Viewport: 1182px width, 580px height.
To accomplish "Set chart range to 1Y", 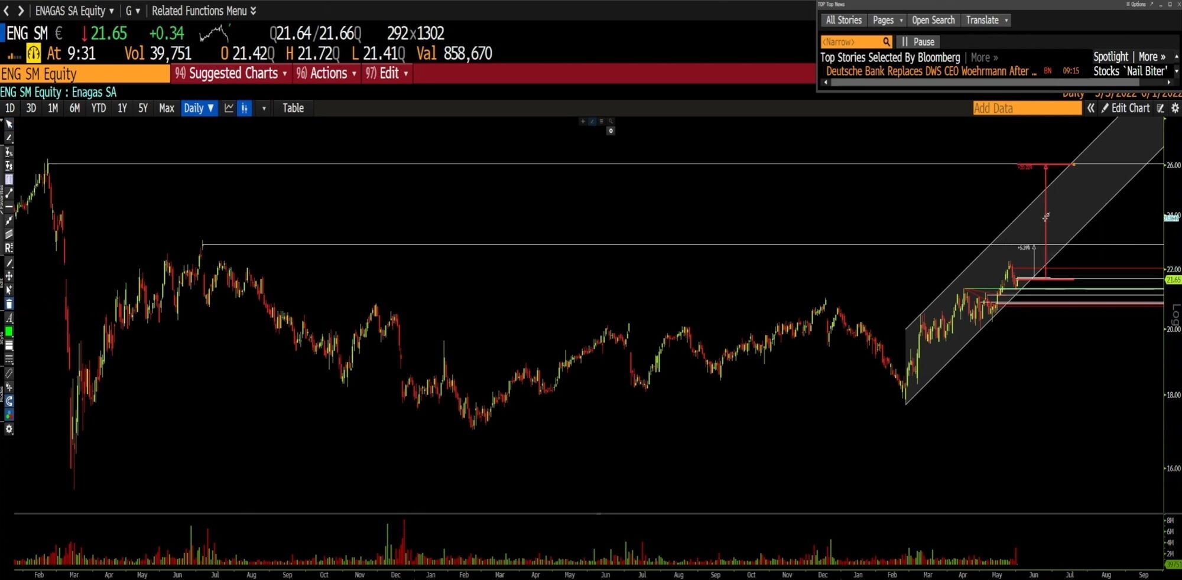I will tap(122, 108).
